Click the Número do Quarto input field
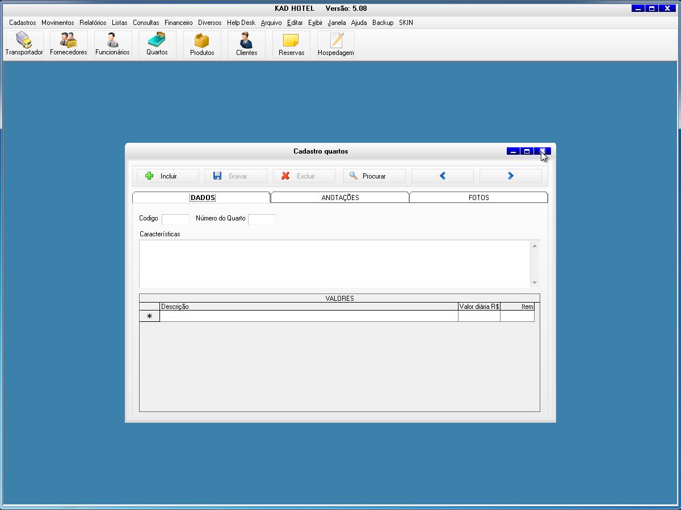Image resolution: width=681 pixels, height=510 pixels. click(x=262, y=219)
